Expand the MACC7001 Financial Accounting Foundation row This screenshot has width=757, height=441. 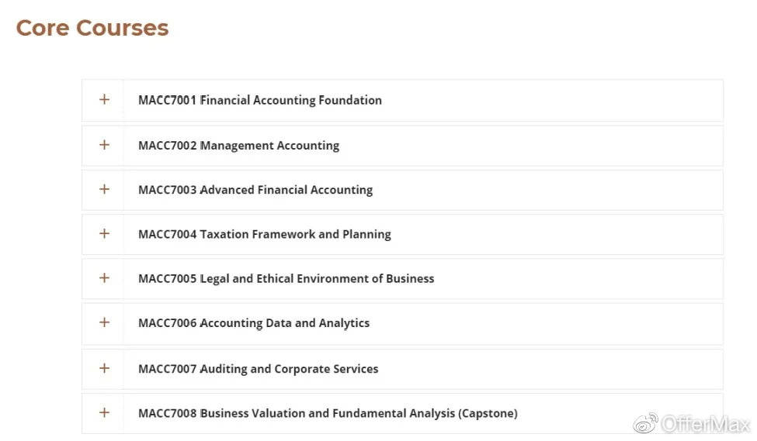pos(104,100)
